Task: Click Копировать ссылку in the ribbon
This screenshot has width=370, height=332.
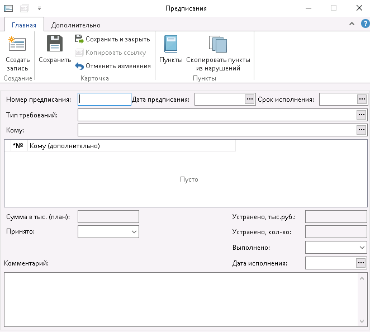Action: pos(111,53)
